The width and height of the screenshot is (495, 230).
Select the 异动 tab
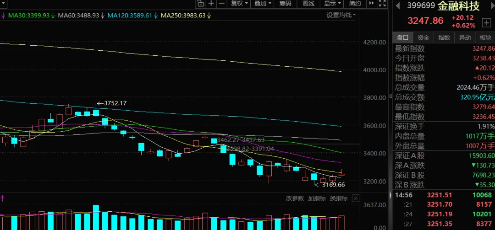pyautogui.click(x=465, y=38)
